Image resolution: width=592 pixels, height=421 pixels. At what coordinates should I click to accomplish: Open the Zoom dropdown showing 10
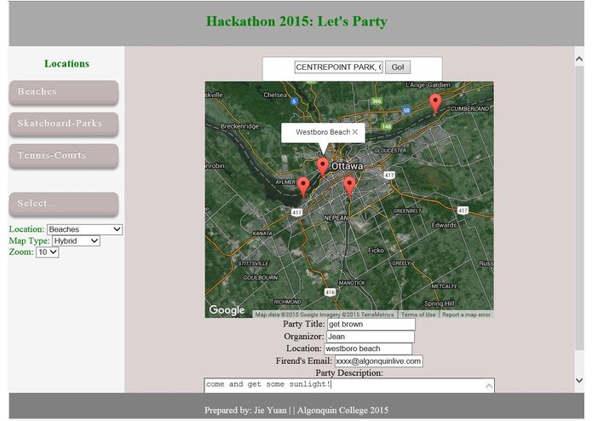pyautogui.click(x=47, y=252)
